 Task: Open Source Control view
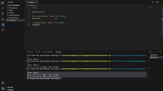point(3,14)
